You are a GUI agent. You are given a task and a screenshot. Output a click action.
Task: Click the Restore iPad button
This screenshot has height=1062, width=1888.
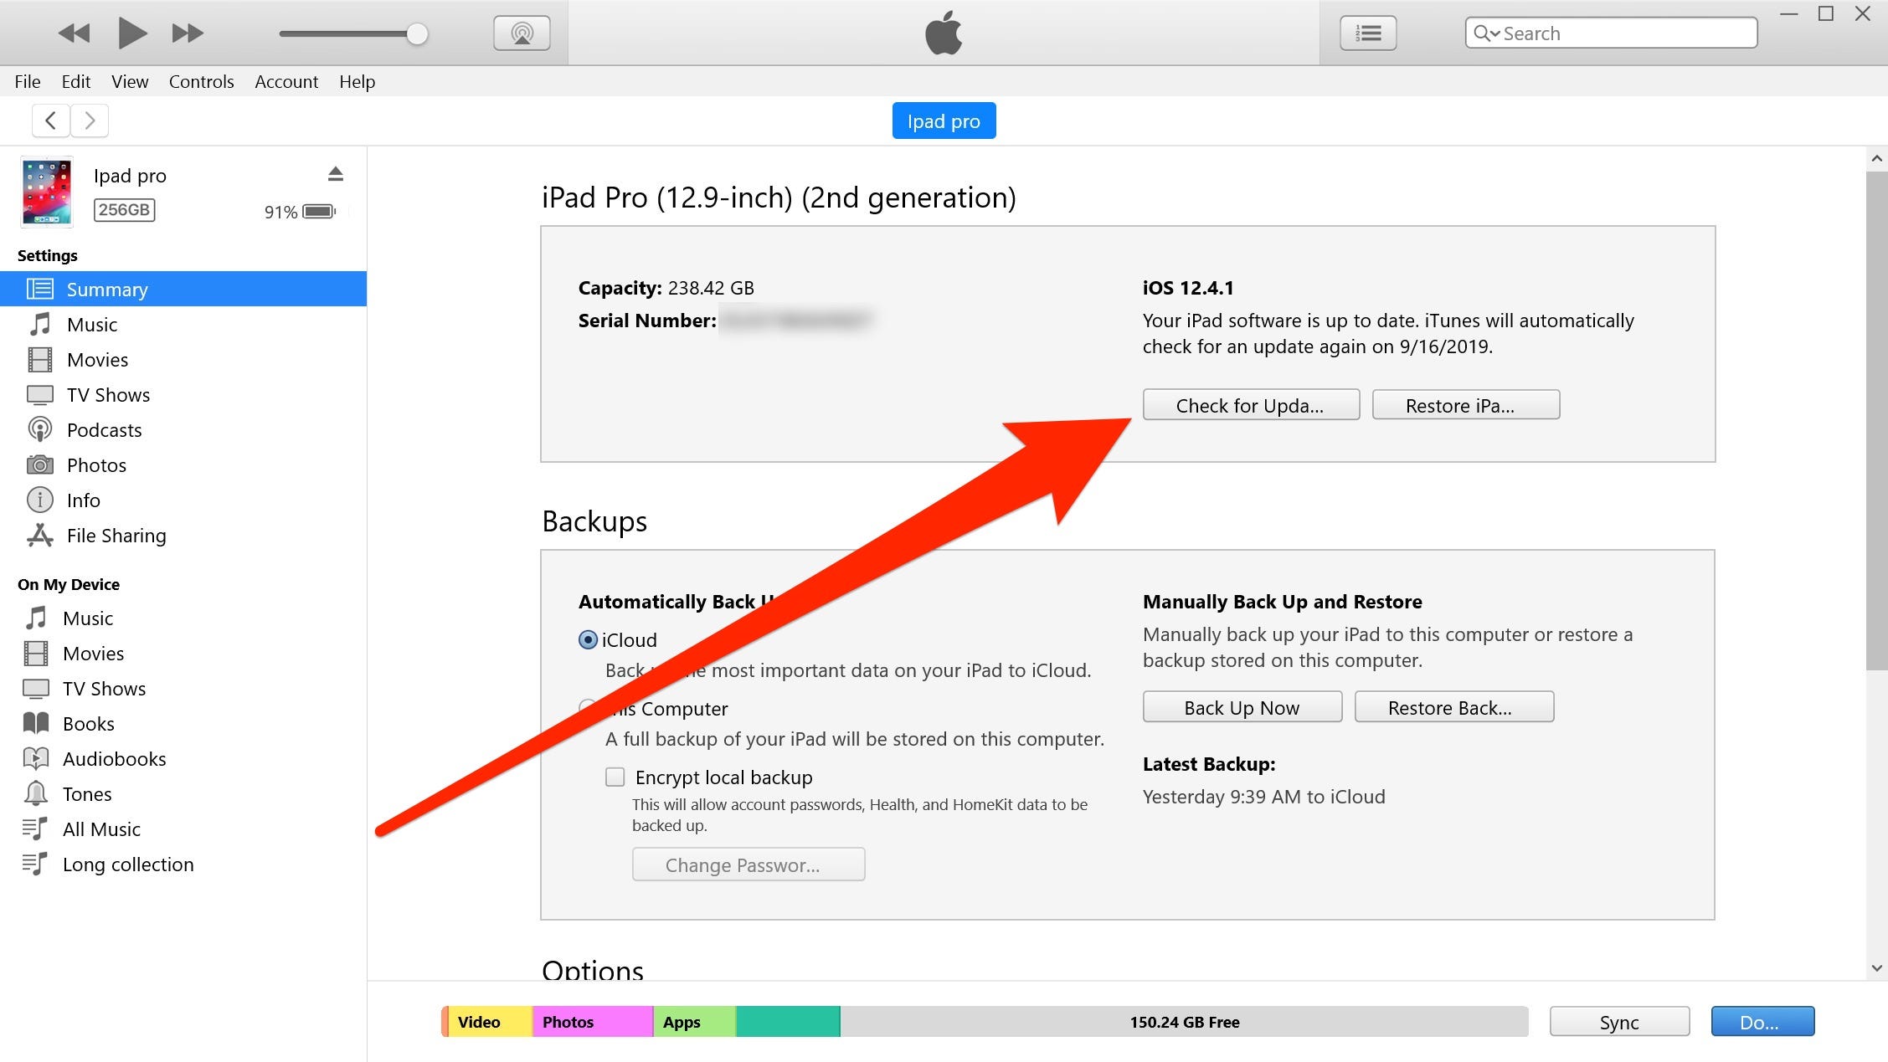(x=1466, y=405)
